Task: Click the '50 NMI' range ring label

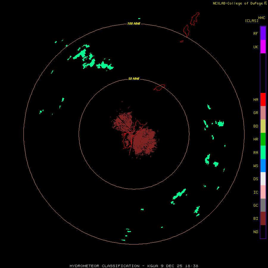Action: click(x=134, y=79)
